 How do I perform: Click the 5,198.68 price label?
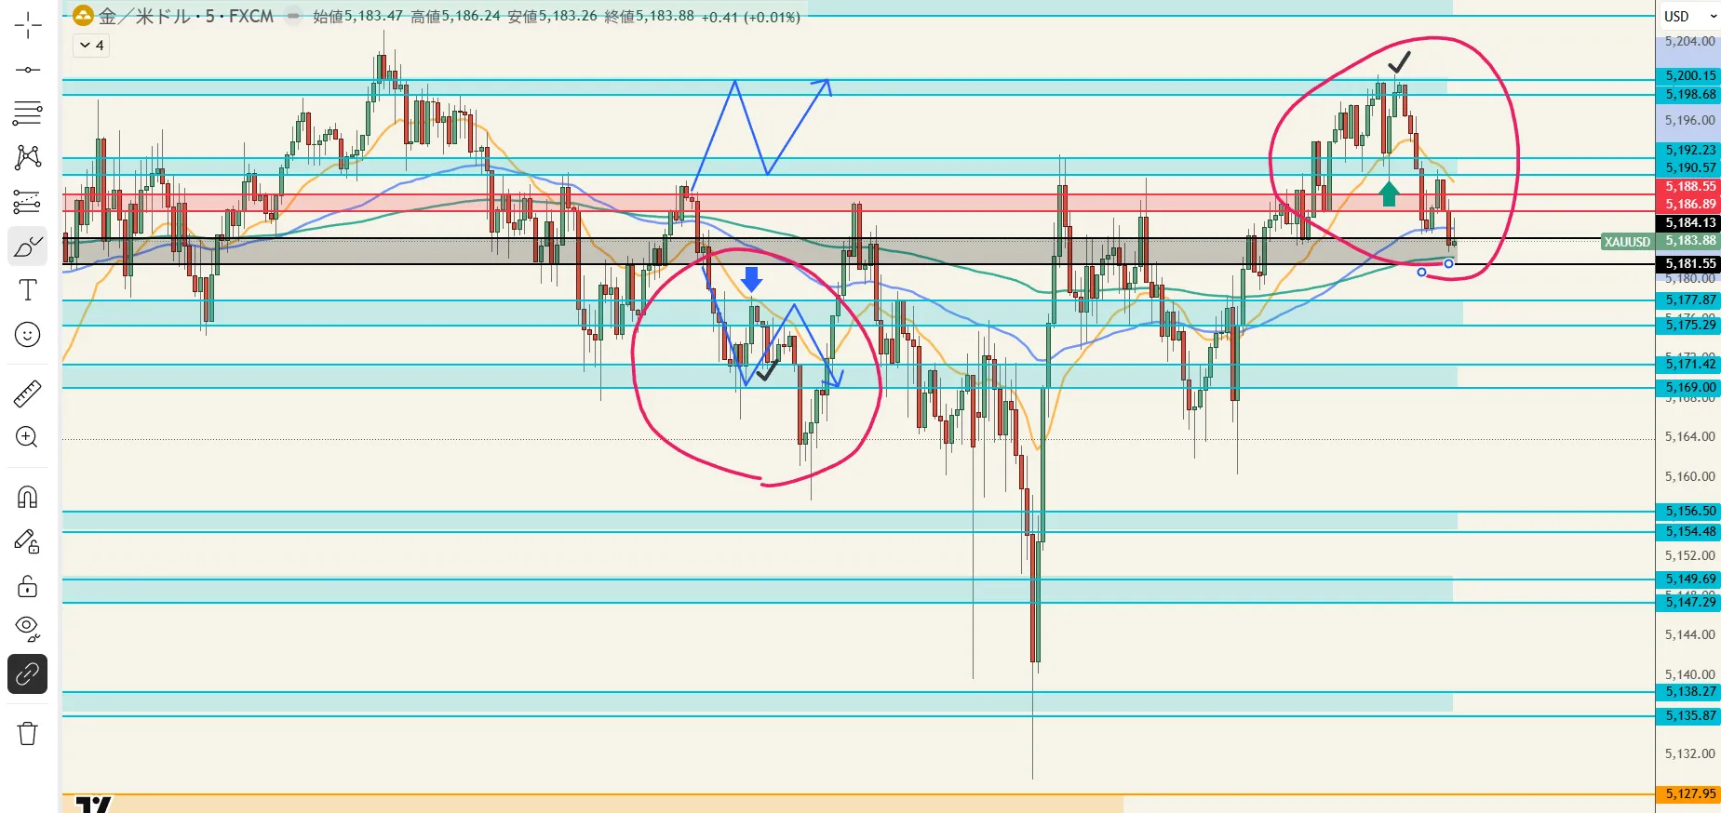pyautogui.click(x=1690, y=94)
